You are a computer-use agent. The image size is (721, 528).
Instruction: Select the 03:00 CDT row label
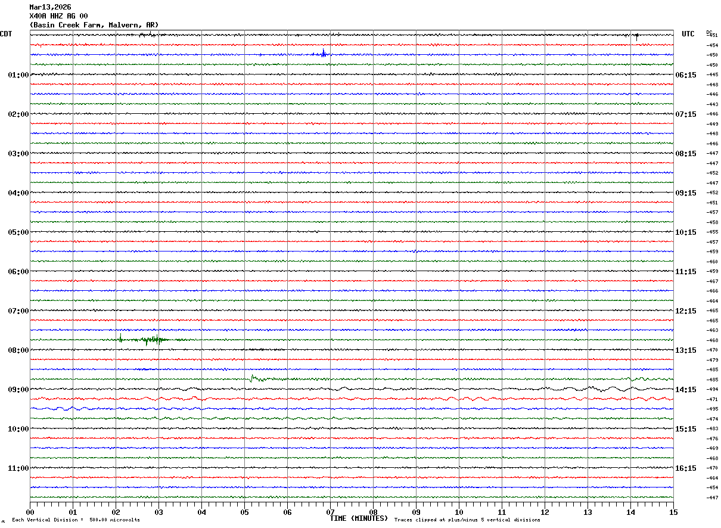tap(18, 154)
